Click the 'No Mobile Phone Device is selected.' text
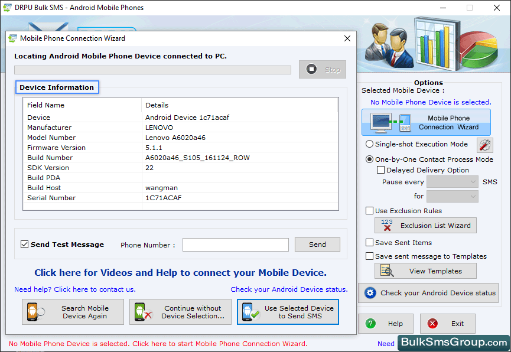The width and height of the screenshot is (511, 352). tap(431, 102)
